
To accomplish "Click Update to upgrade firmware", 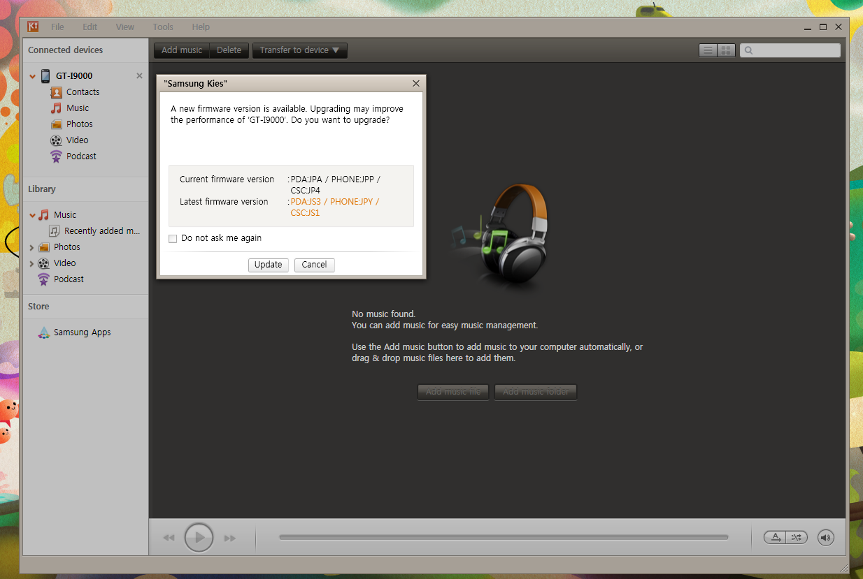I will tap(269, 265).
